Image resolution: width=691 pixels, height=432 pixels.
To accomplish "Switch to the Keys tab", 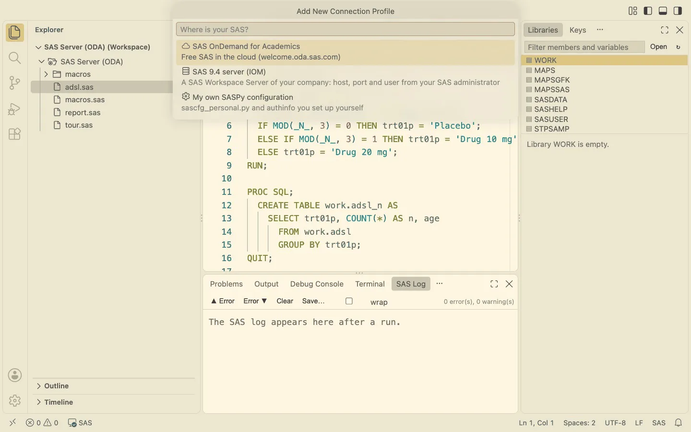I will click(x=578, y=30).
